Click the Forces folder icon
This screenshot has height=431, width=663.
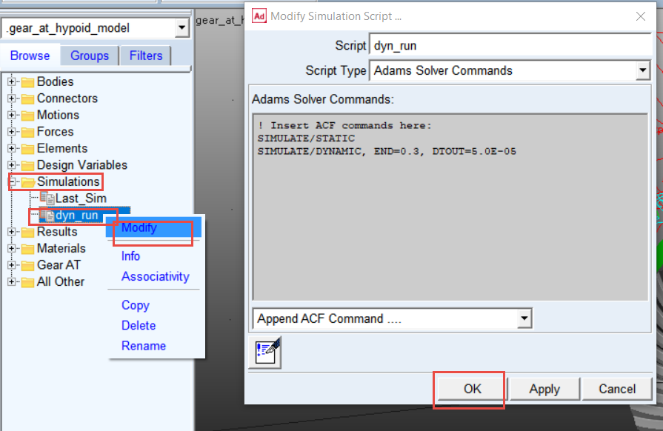coord(28,132)
